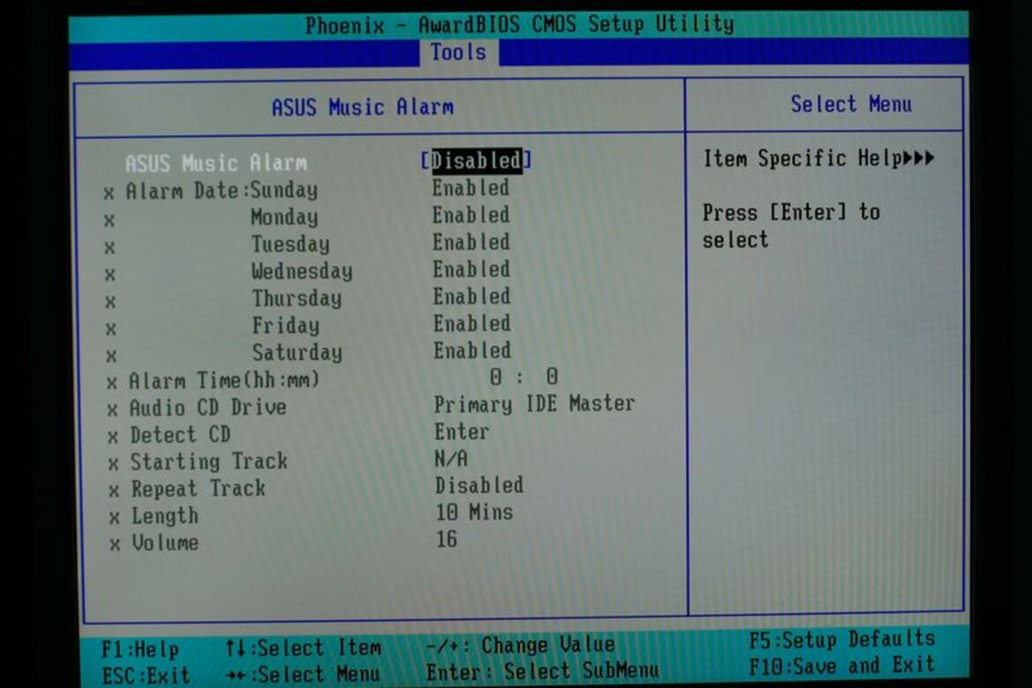The height and width of the screenshot is (688, 1032).
Task: Select the Alarm Time(hh:mm) label
Action: point(223,381)
